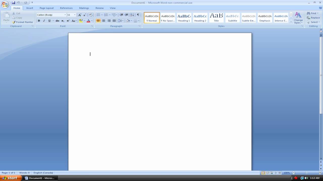Expand the Bullets list dropdown arrow
323x181 pixels.
point(102,15)
